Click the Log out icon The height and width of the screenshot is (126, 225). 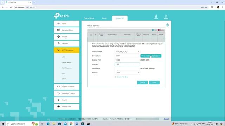click(156, 17)
